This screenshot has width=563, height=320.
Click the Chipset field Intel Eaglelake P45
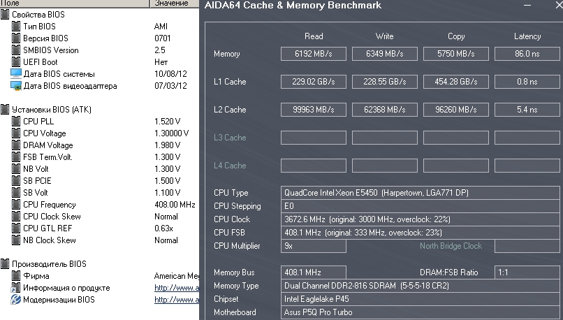pos(421,299)
